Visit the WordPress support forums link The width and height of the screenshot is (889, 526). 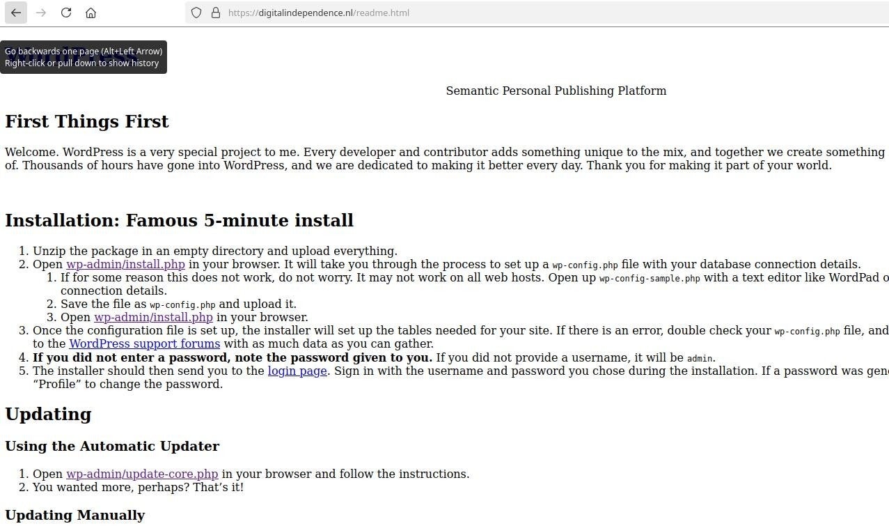click(x=144, y=344)
